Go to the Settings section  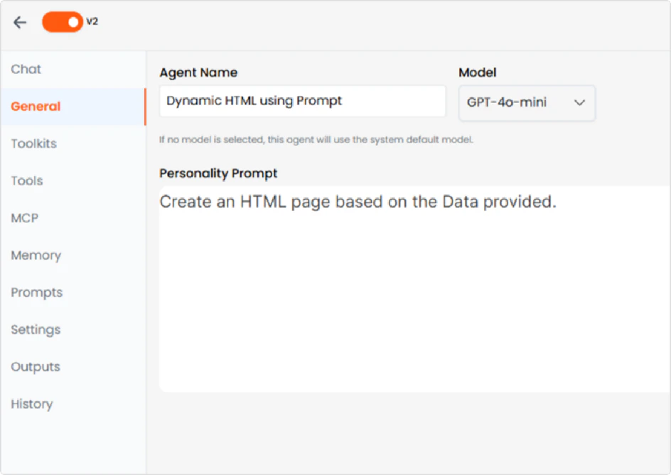click(x=35, y=329)
